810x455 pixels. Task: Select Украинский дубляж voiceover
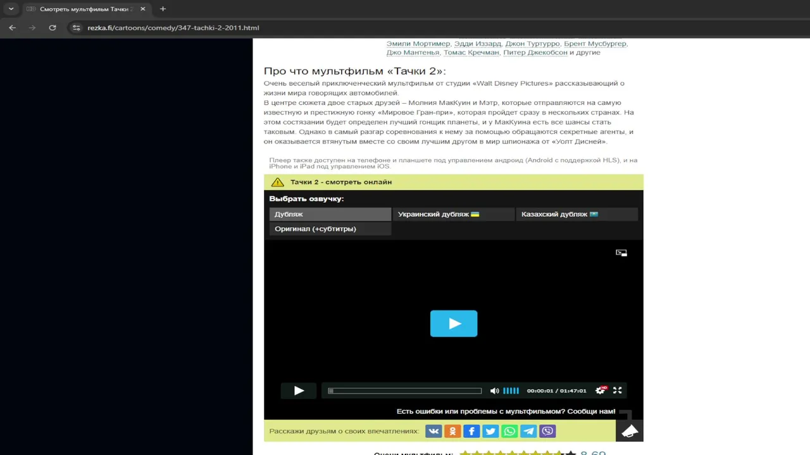tap(454, 214)
